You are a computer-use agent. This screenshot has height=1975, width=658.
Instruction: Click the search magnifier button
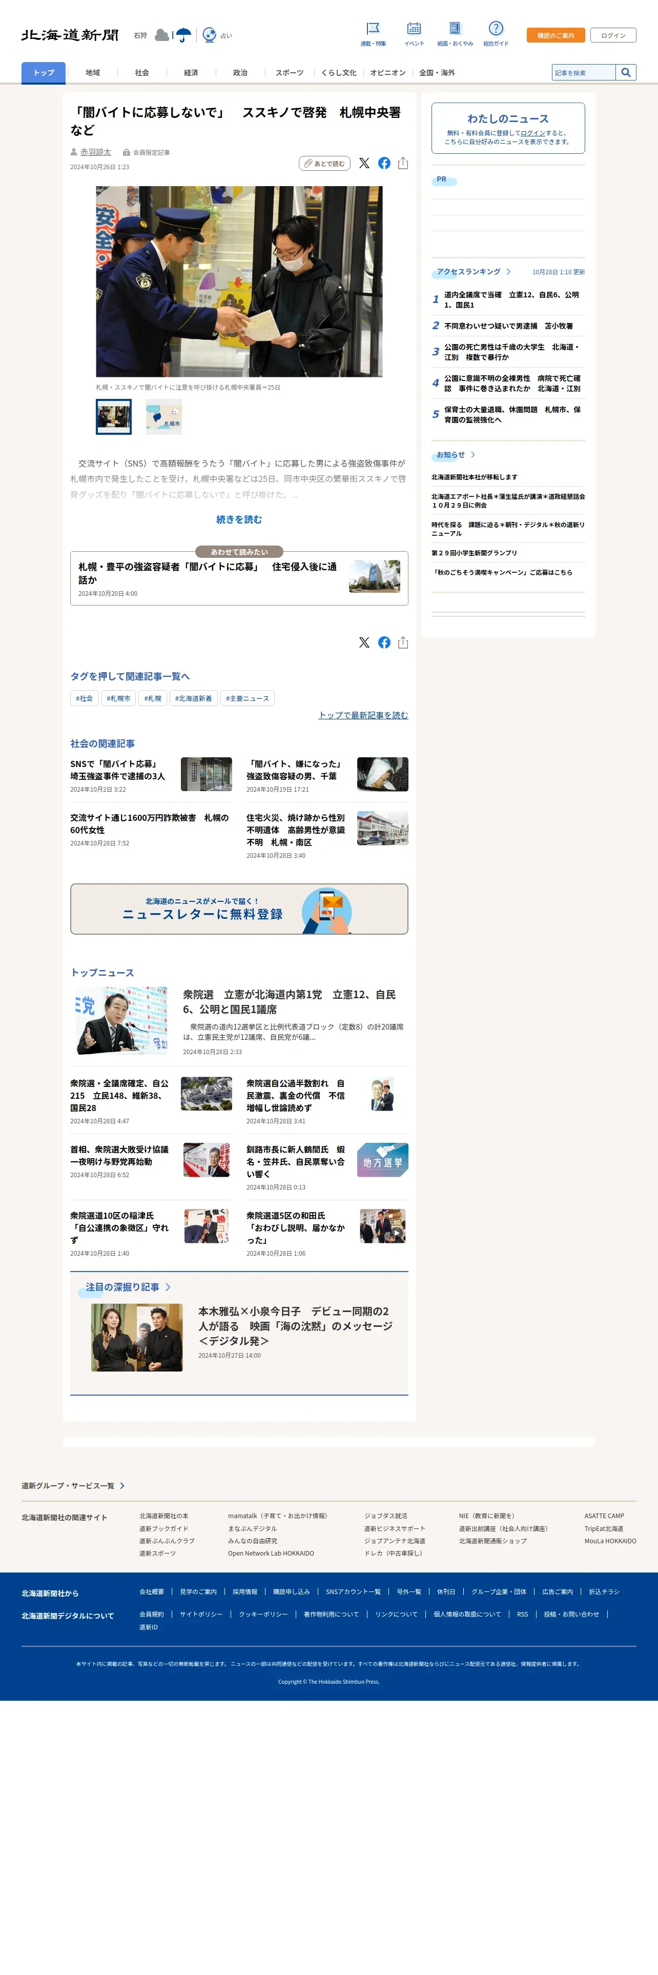(x=626, y=72)
